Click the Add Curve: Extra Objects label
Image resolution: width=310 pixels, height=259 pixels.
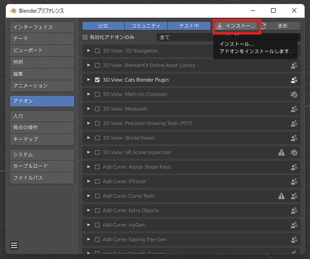[131, 210]
